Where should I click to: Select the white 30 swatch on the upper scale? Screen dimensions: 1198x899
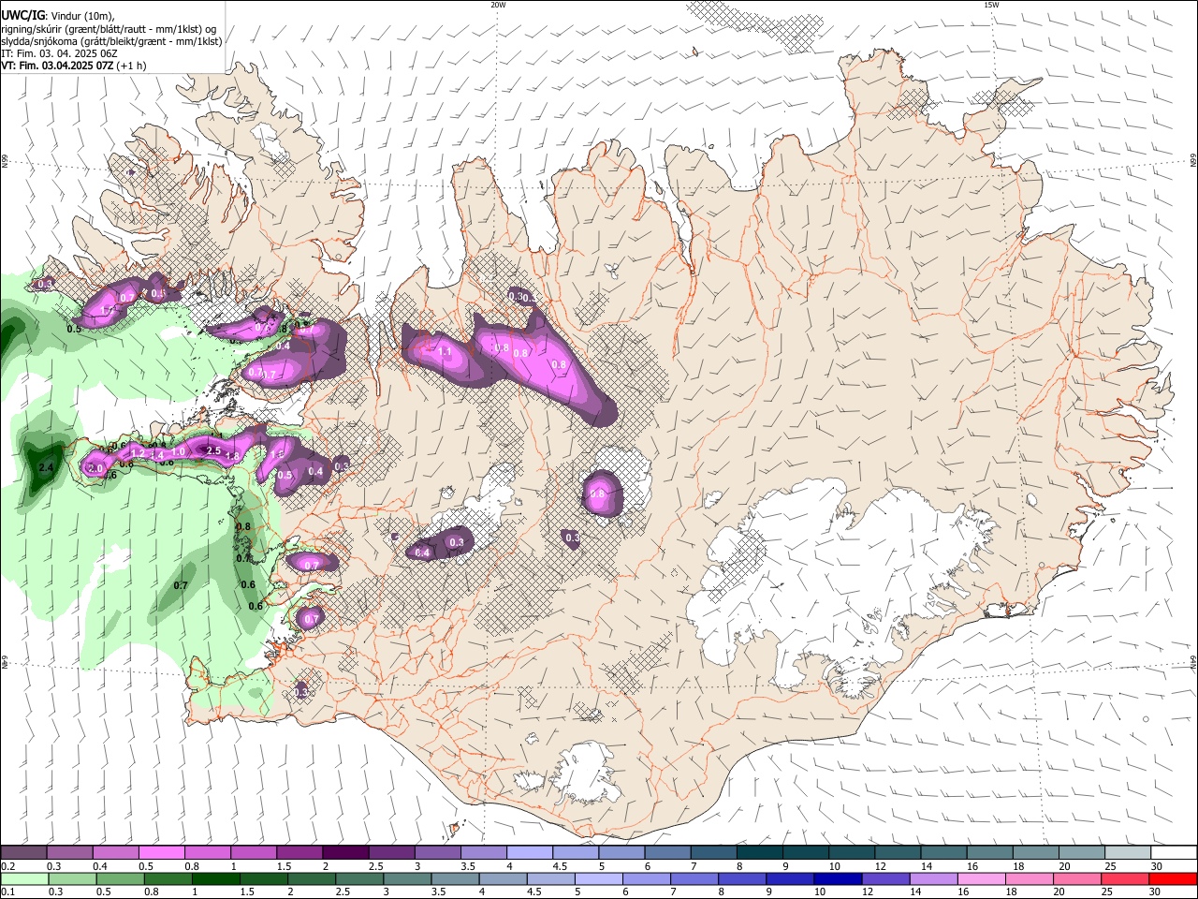tap(1173, 853)
